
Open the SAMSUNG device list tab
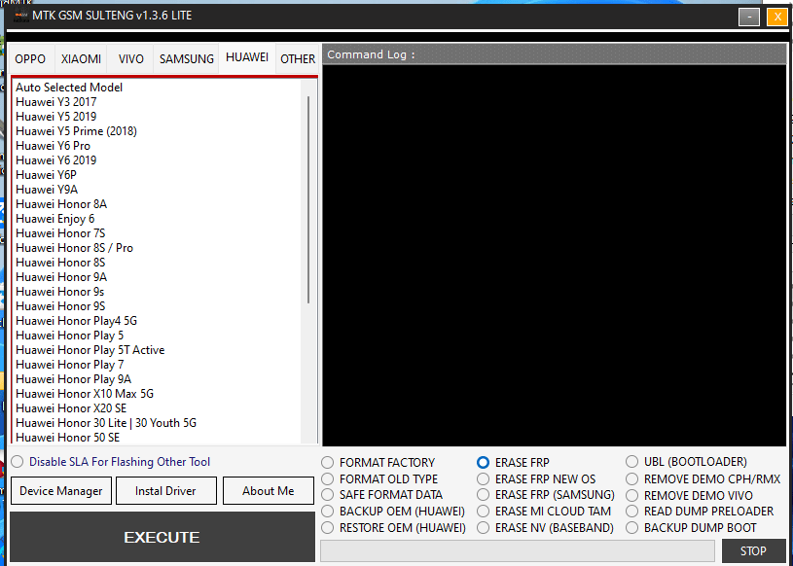coord(186,58)
